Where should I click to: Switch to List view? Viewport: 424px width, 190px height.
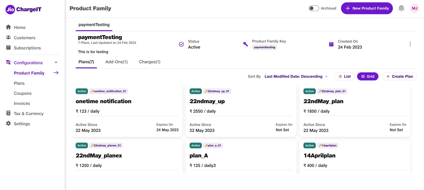coord(344,76)
